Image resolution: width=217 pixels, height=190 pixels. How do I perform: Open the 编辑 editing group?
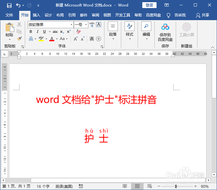[x=146, y=31]
